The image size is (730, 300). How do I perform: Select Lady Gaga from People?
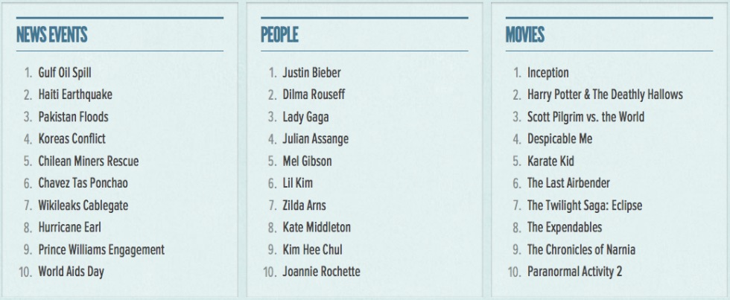[x=305, y=117]
